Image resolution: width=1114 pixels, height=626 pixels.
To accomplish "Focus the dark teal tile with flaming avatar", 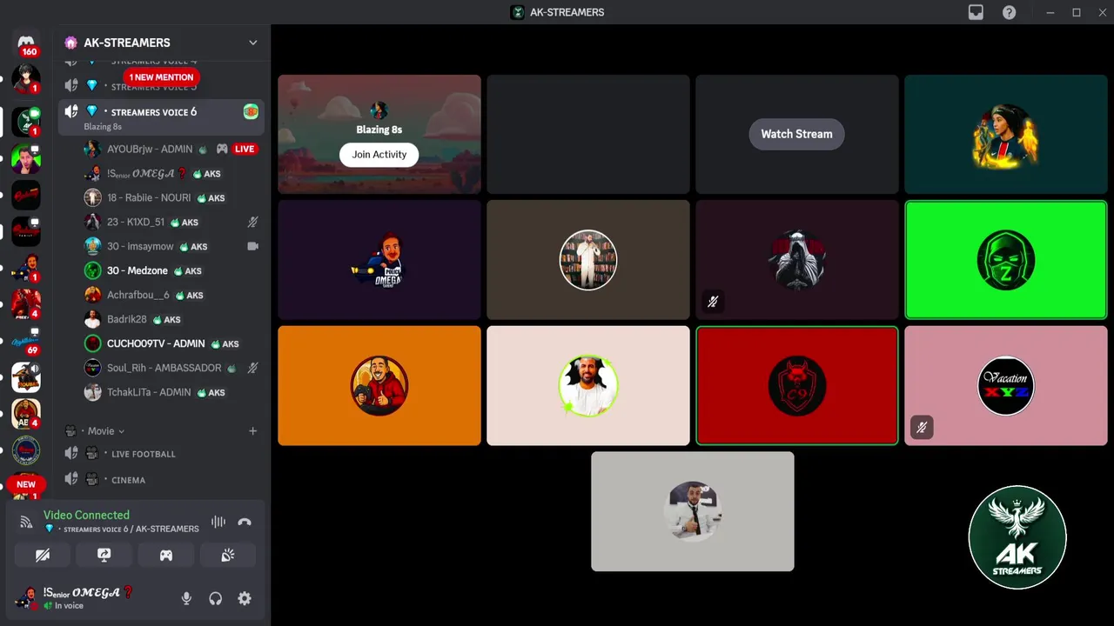I will point(1005,134).
